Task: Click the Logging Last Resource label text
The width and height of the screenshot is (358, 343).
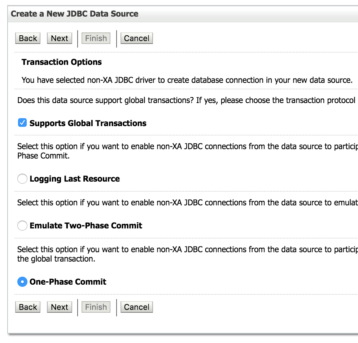Action: click(x=75, y=178)
